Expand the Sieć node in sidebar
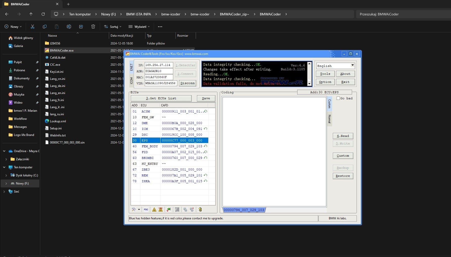The height and width of the screenshot is (257, 451). click(x=4, y=192)
